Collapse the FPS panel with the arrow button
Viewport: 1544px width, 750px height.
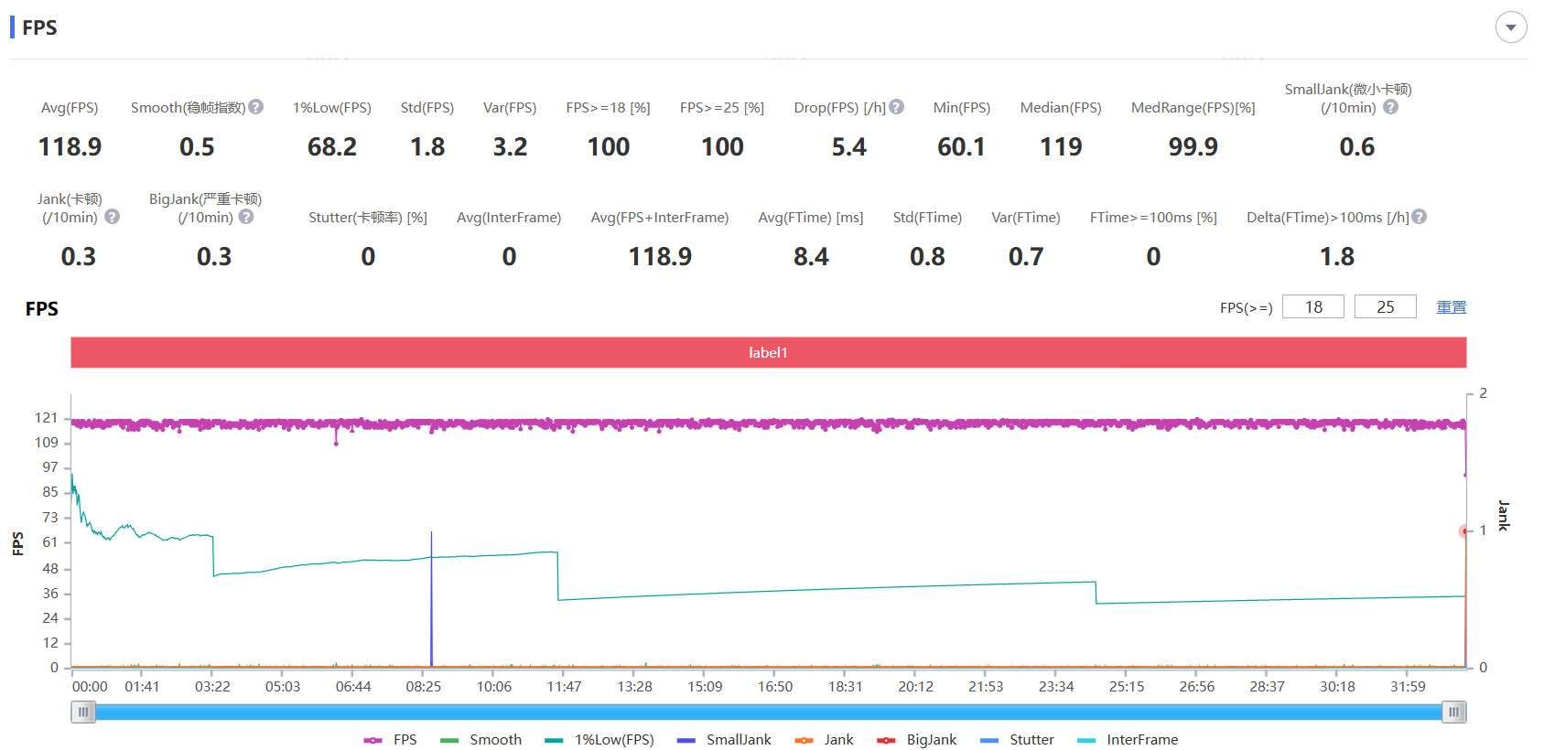click(x=1511, y=27)
